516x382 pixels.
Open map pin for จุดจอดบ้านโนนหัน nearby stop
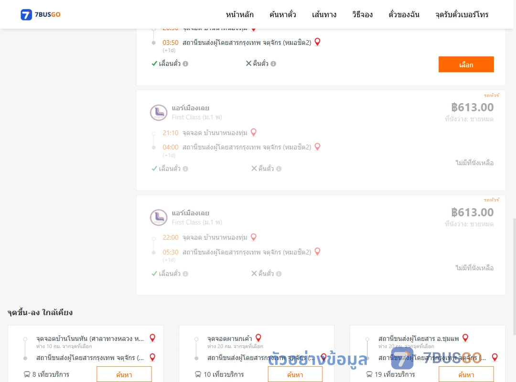coord(153,338)
